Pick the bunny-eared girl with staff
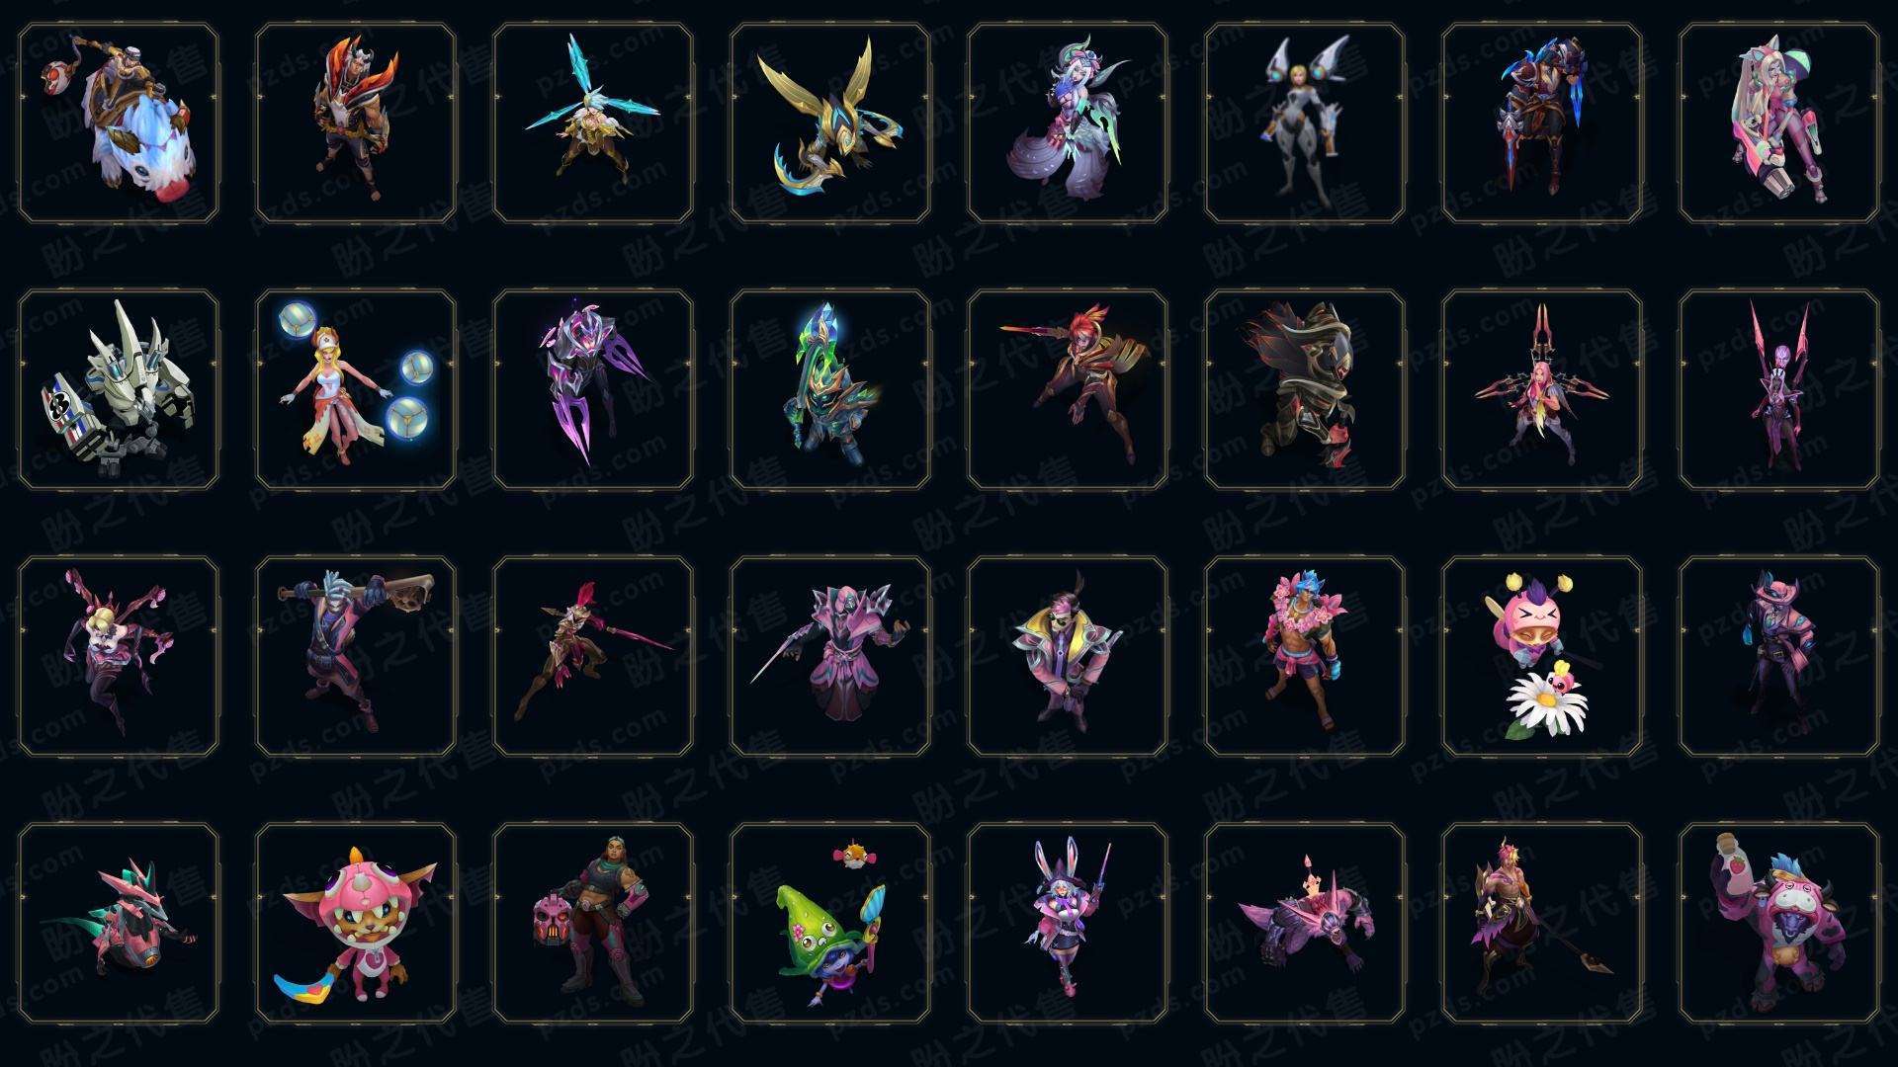This screenshot has width=1898, height=1067. click(x=1068, y=923)
